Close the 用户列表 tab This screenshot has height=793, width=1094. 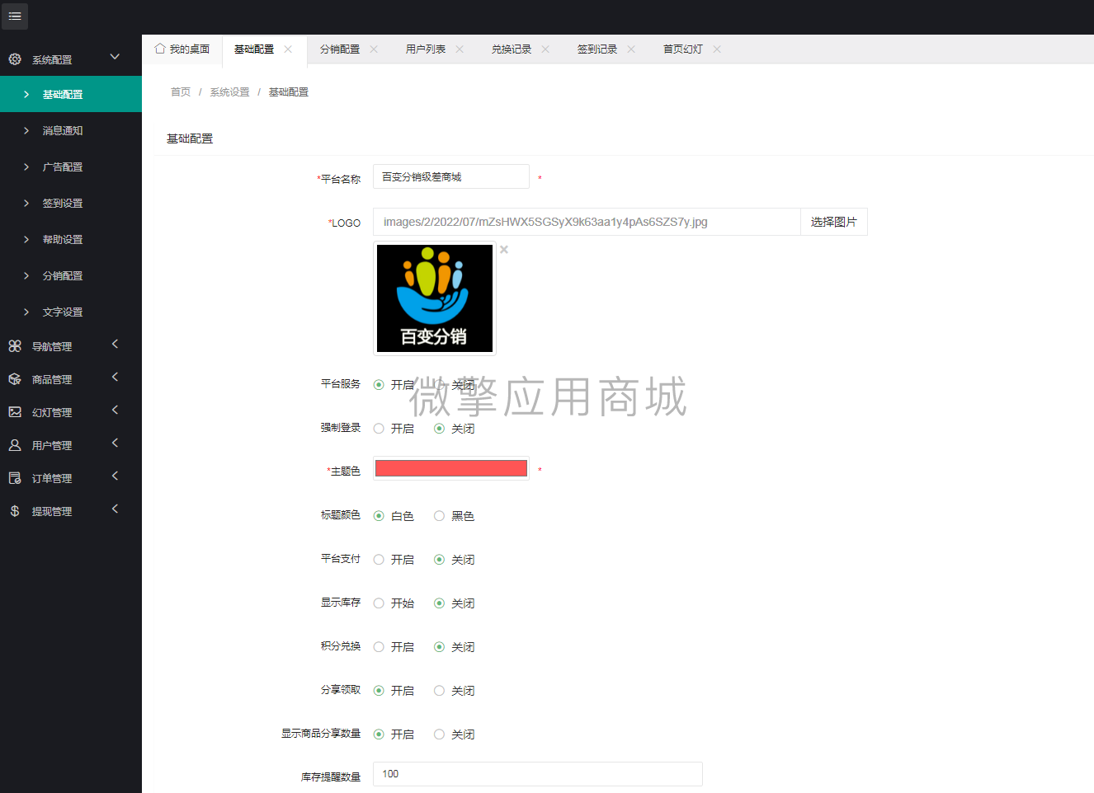pyautogui.click(x=460, y=49)
